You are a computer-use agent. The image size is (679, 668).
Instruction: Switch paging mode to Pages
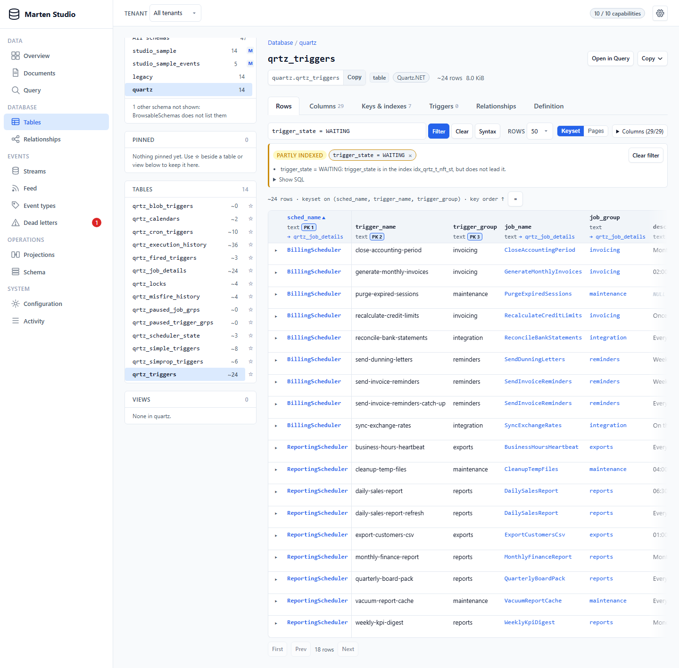pyautogui.click(x=596, y=131)
